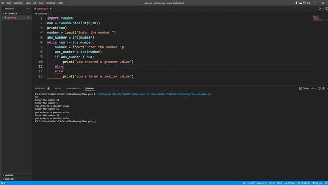Open new terminal launch profile dropdown

(315, 88)
